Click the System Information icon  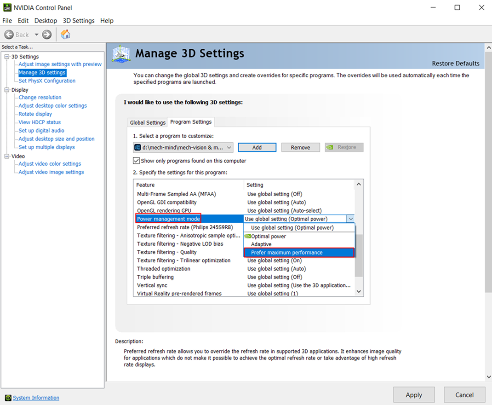point(8,398)
